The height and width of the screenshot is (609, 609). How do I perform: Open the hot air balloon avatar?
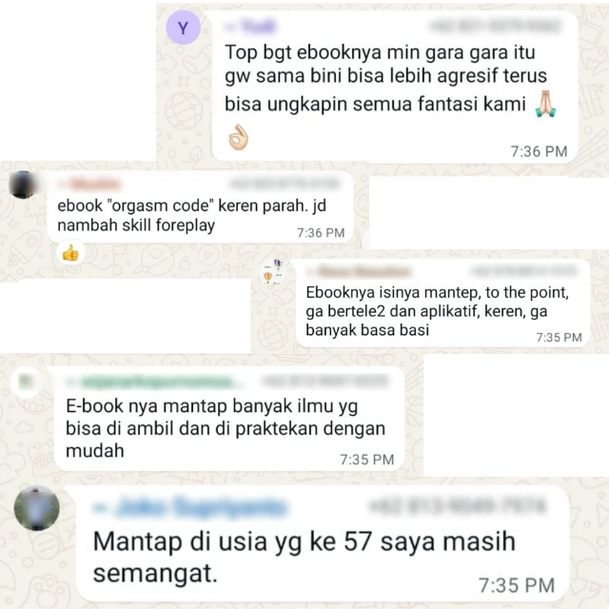(273, 272)
